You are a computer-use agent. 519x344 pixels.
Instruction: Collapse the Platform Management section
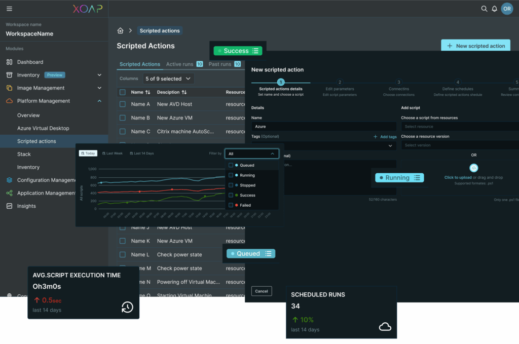(x=99, y=101)
